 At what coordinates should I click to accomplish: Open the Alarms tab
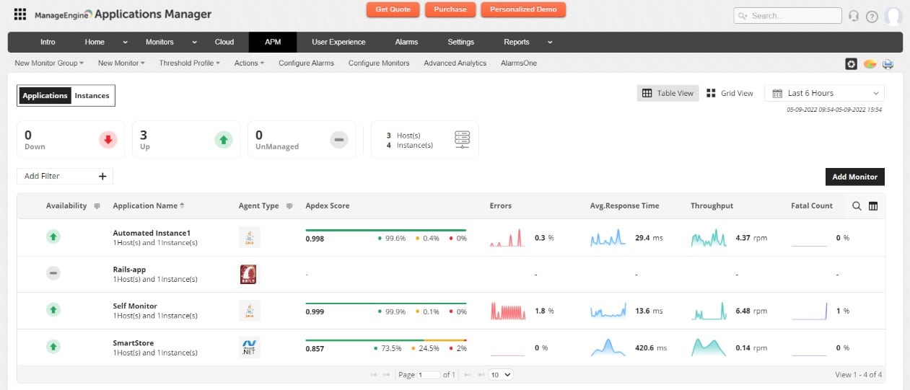[x=406, y=42]
